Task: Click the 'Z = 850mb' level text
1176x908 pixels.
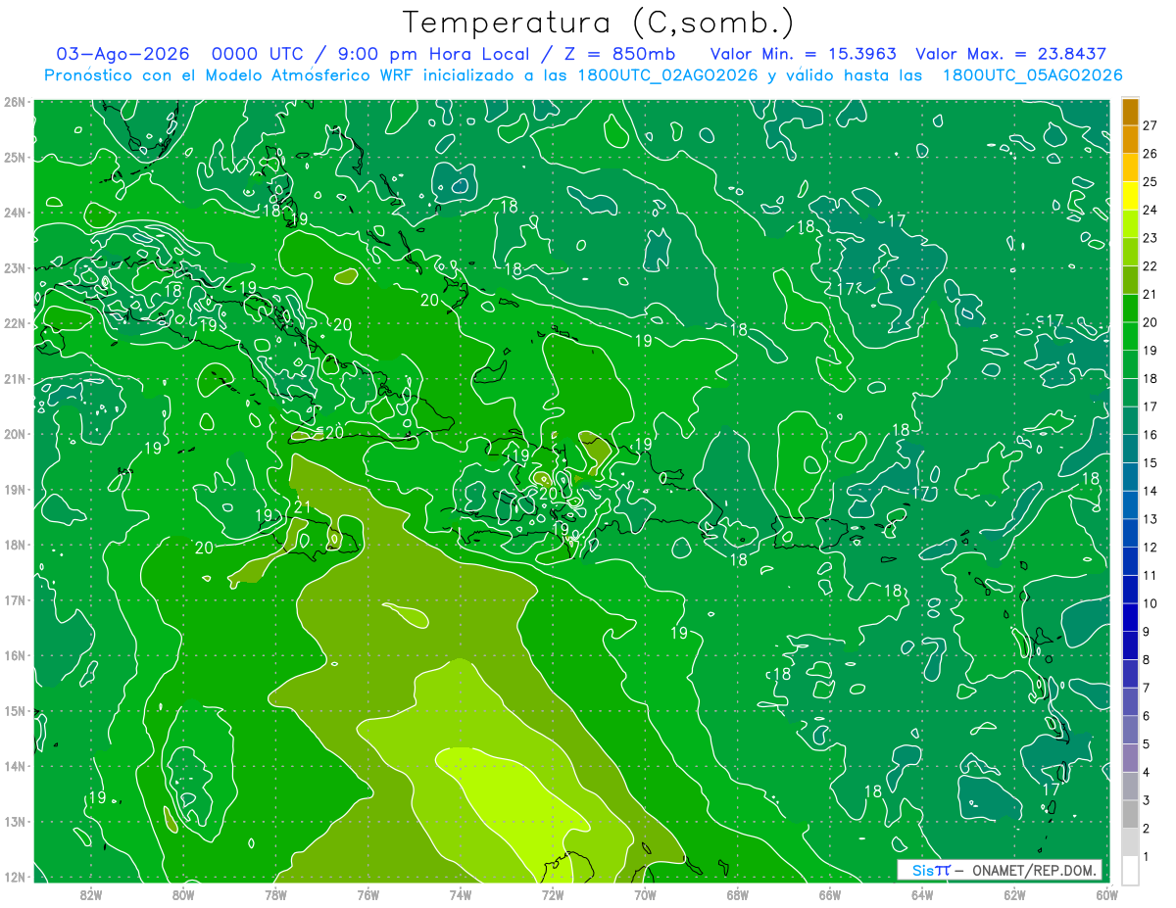Action: [x=619, y=54]
